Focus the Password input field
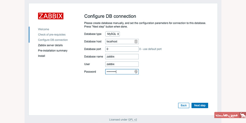 tap(122, 72)
